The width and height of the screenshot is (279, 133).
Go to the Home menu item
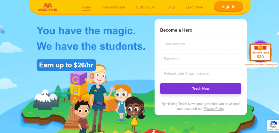click(x=86, y=7)
